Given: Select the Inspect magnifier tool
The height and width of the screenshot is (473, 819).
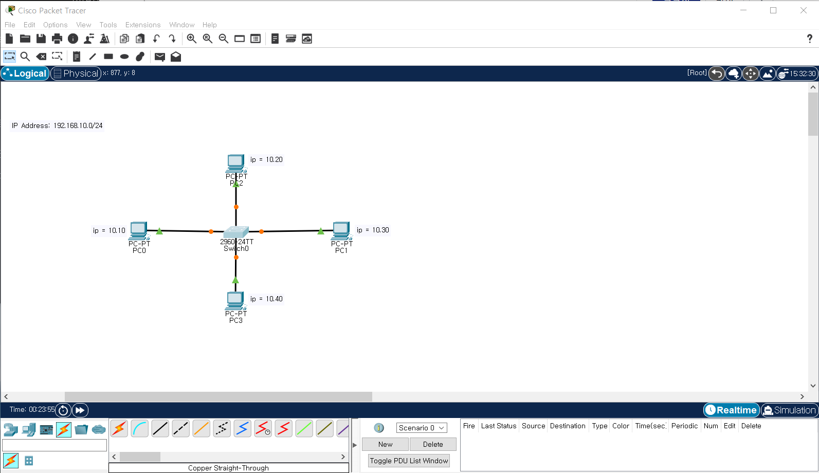Looking at the screenshot, I should [x=25, y=57].
